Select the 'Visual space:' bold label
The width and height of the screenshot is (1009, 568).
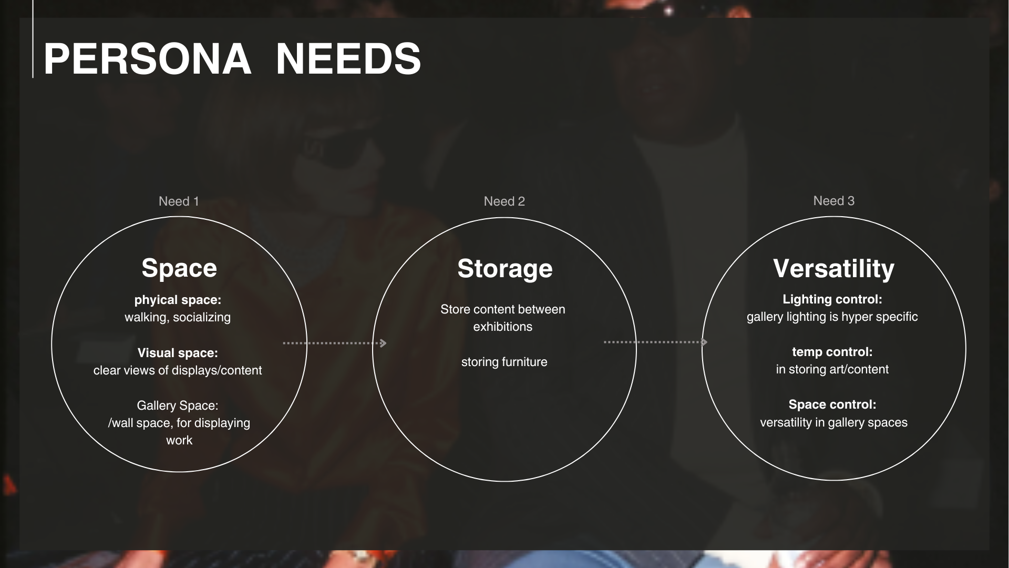[x=178, y=353]
